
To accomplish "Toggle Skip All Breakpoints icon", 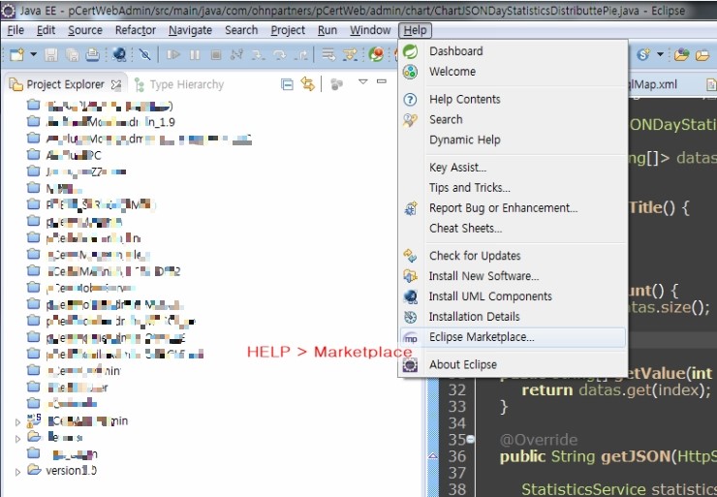I will [x=145, y=55].
